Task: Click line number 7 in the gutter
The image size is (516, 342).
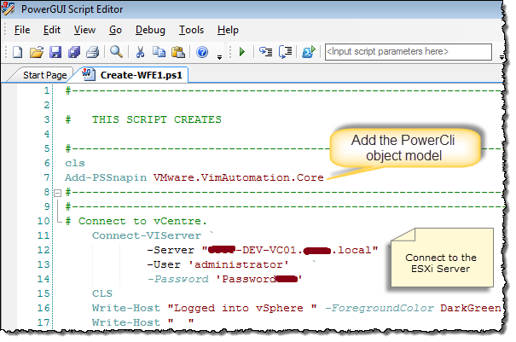Action: click(x=47, y=177)
